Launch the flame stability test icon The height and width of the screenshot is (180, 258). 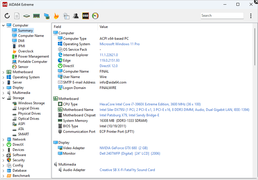[x=56, y=16]
